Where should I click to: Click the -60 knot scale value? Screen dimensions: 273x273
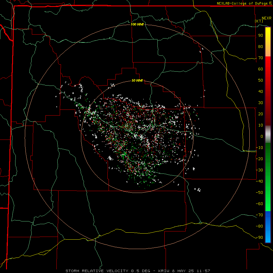tap(259, 204)
